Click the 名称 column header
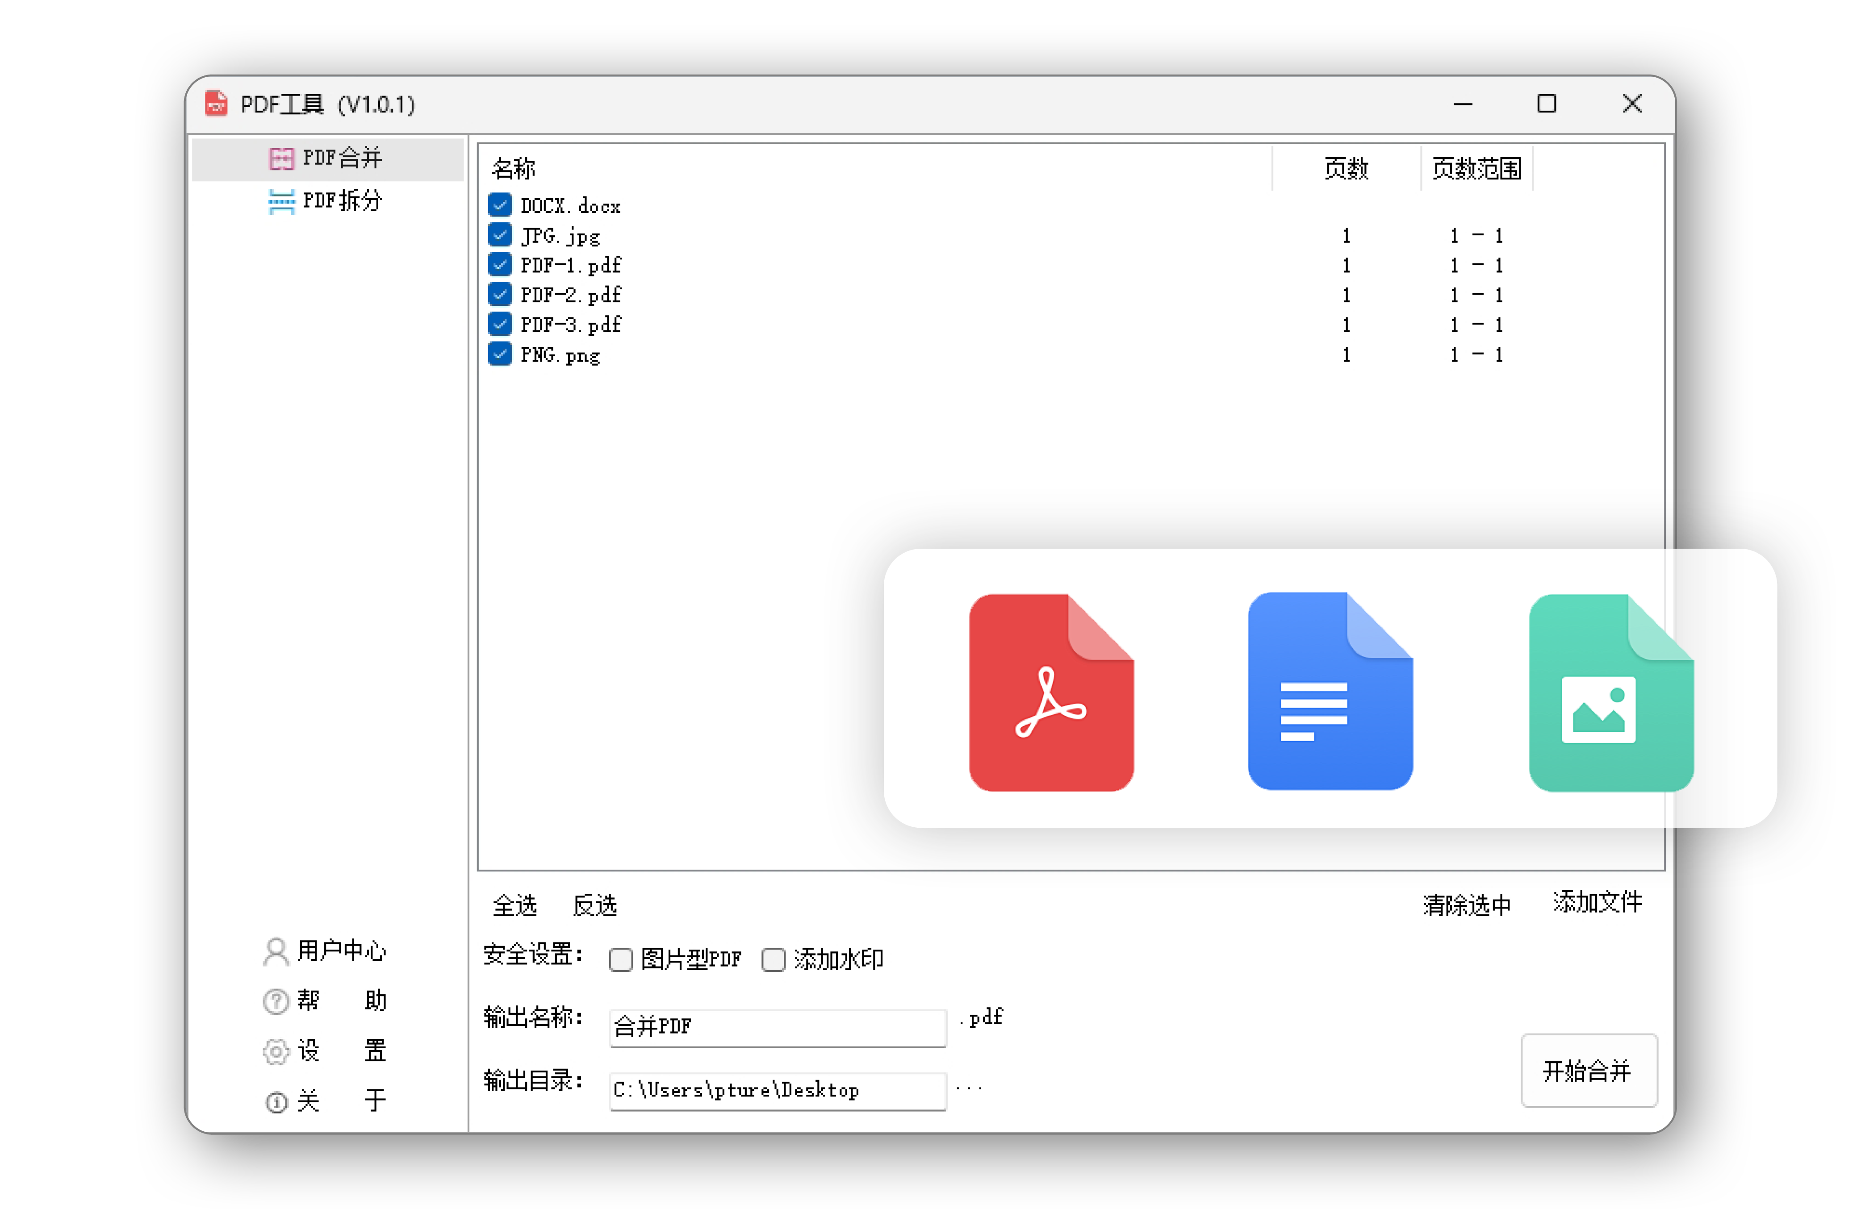This screenshot has width=1861, height=1209. point(514,168)
